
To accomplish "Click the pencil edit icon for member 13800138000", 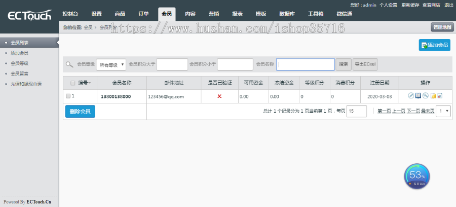I will pos(411,95).
